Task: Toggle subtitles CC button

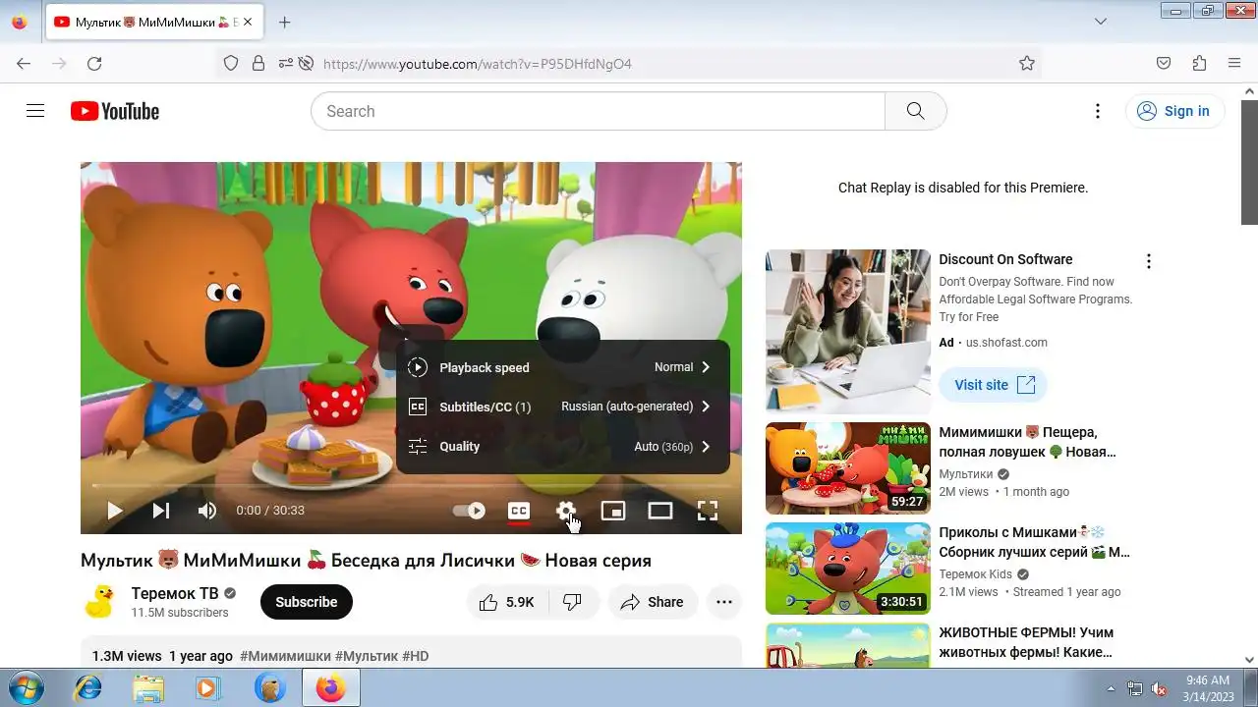Action: 519,511
